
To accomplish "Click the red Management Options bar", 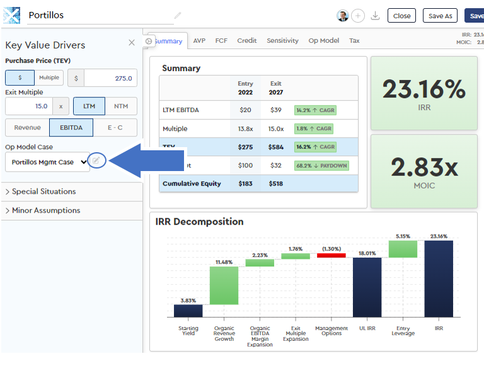I will coord(331,255).
